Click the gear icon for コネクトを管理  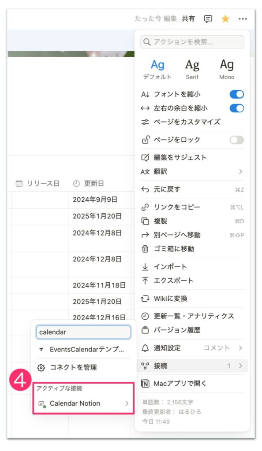41,368
